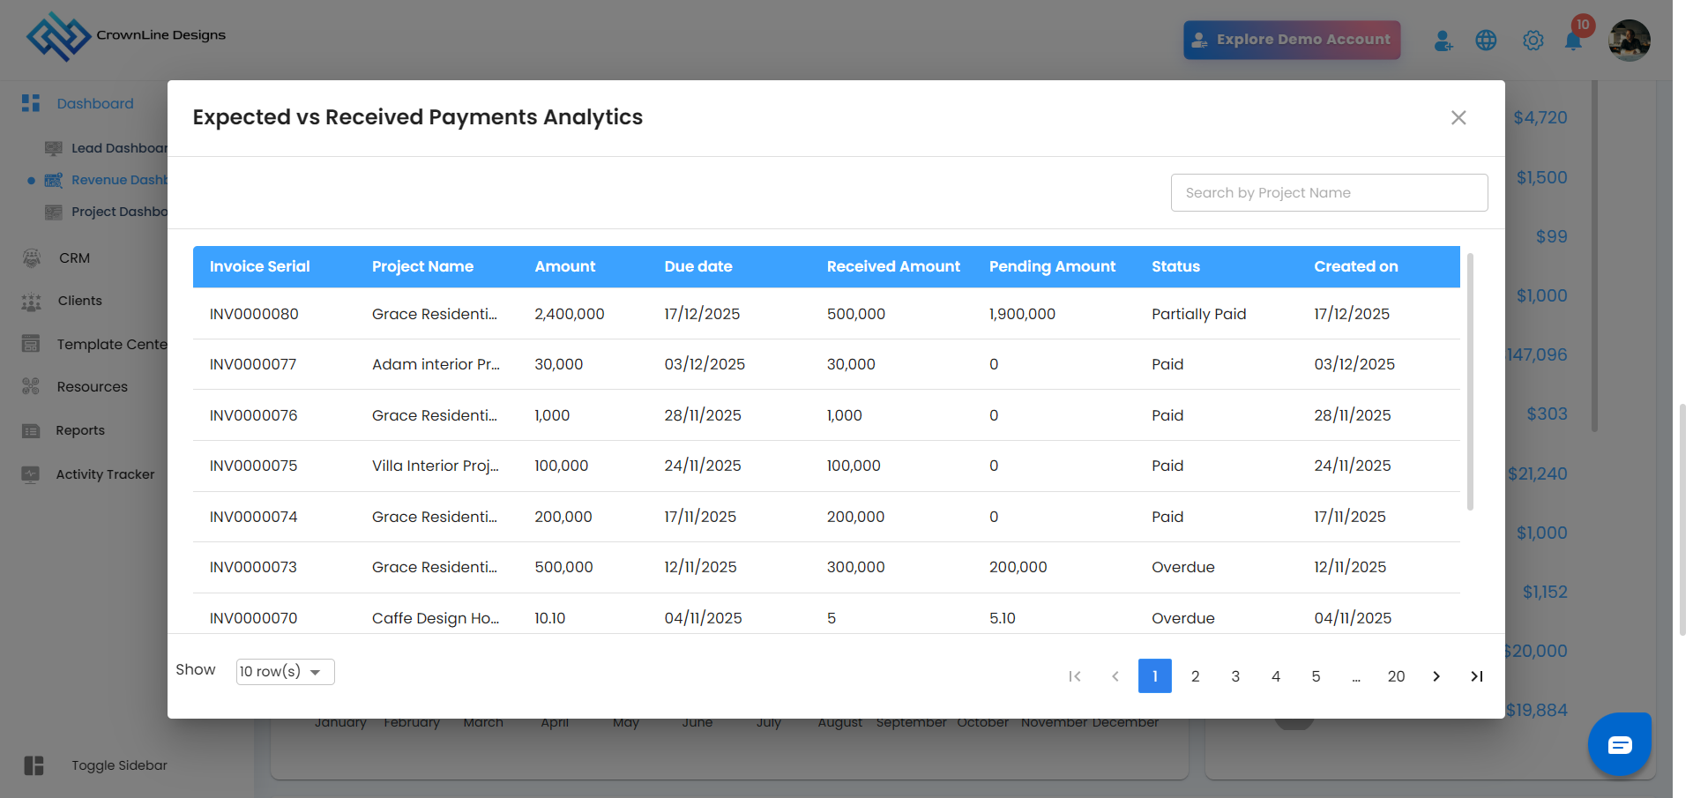Select invoice INV0000074
The width and height of the screenshot is (1693, 798).
[254, 517]
